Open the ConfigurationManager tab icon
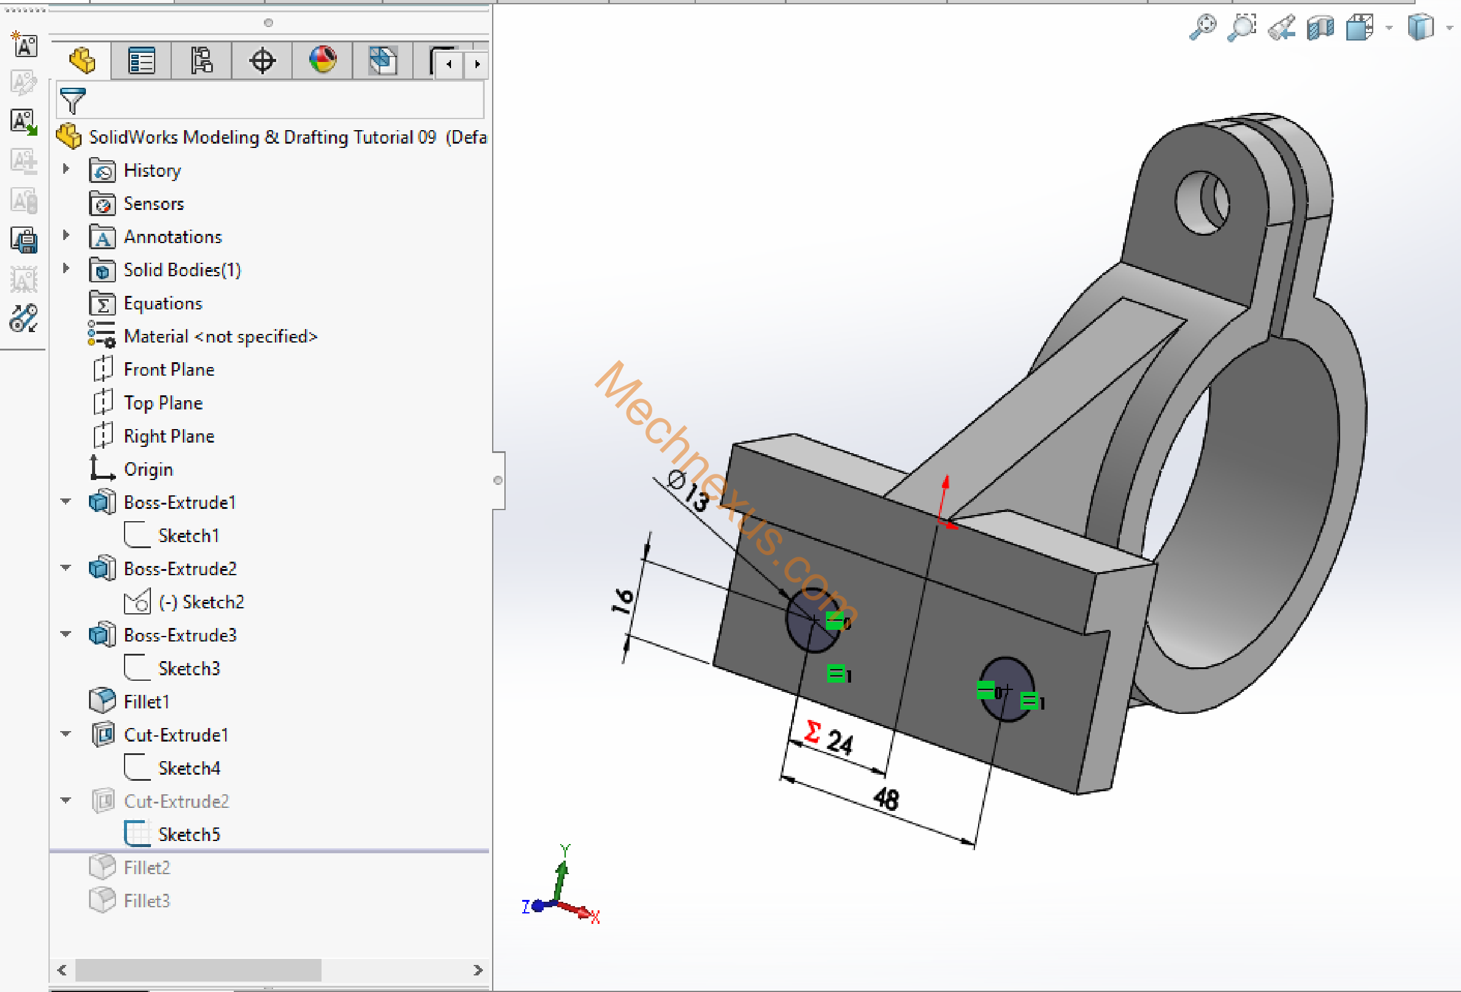 (x=201, y=61)
